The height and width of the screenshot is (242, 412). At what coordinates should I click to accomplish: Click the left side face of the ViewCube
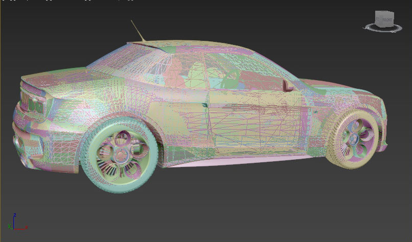(377, 19)
